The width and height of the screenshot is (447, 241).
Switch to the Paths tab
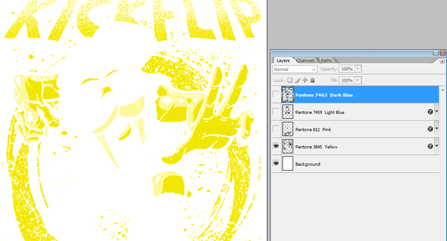[x=326, y=61]
